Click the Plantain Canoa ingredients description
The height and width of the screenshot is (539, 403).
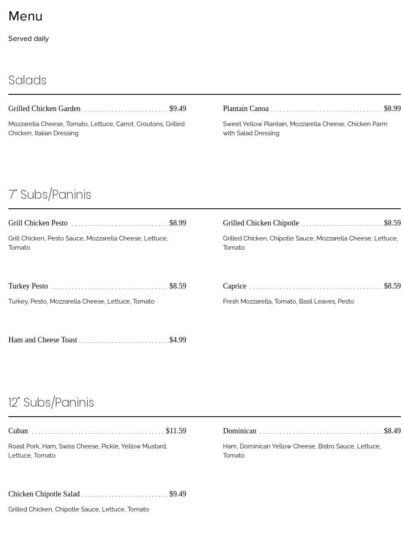pos(305,129)
